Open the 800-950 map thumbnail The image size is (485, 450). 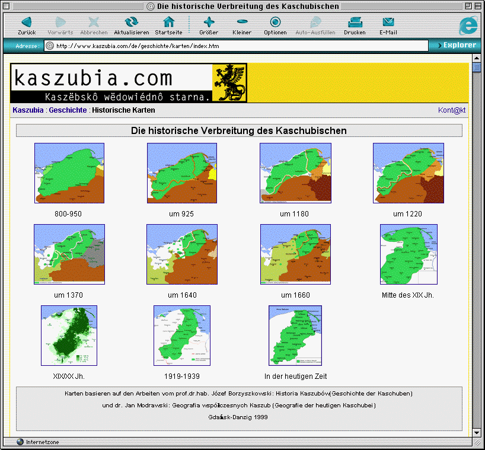pyautogui.click(x=69, y=173)
